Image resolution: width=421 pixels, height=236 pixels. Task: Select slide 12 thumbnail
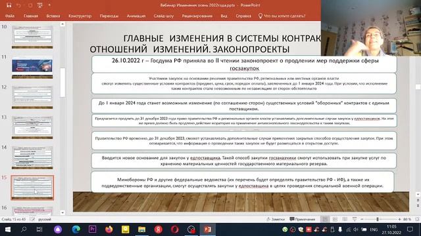coord(32,98)
